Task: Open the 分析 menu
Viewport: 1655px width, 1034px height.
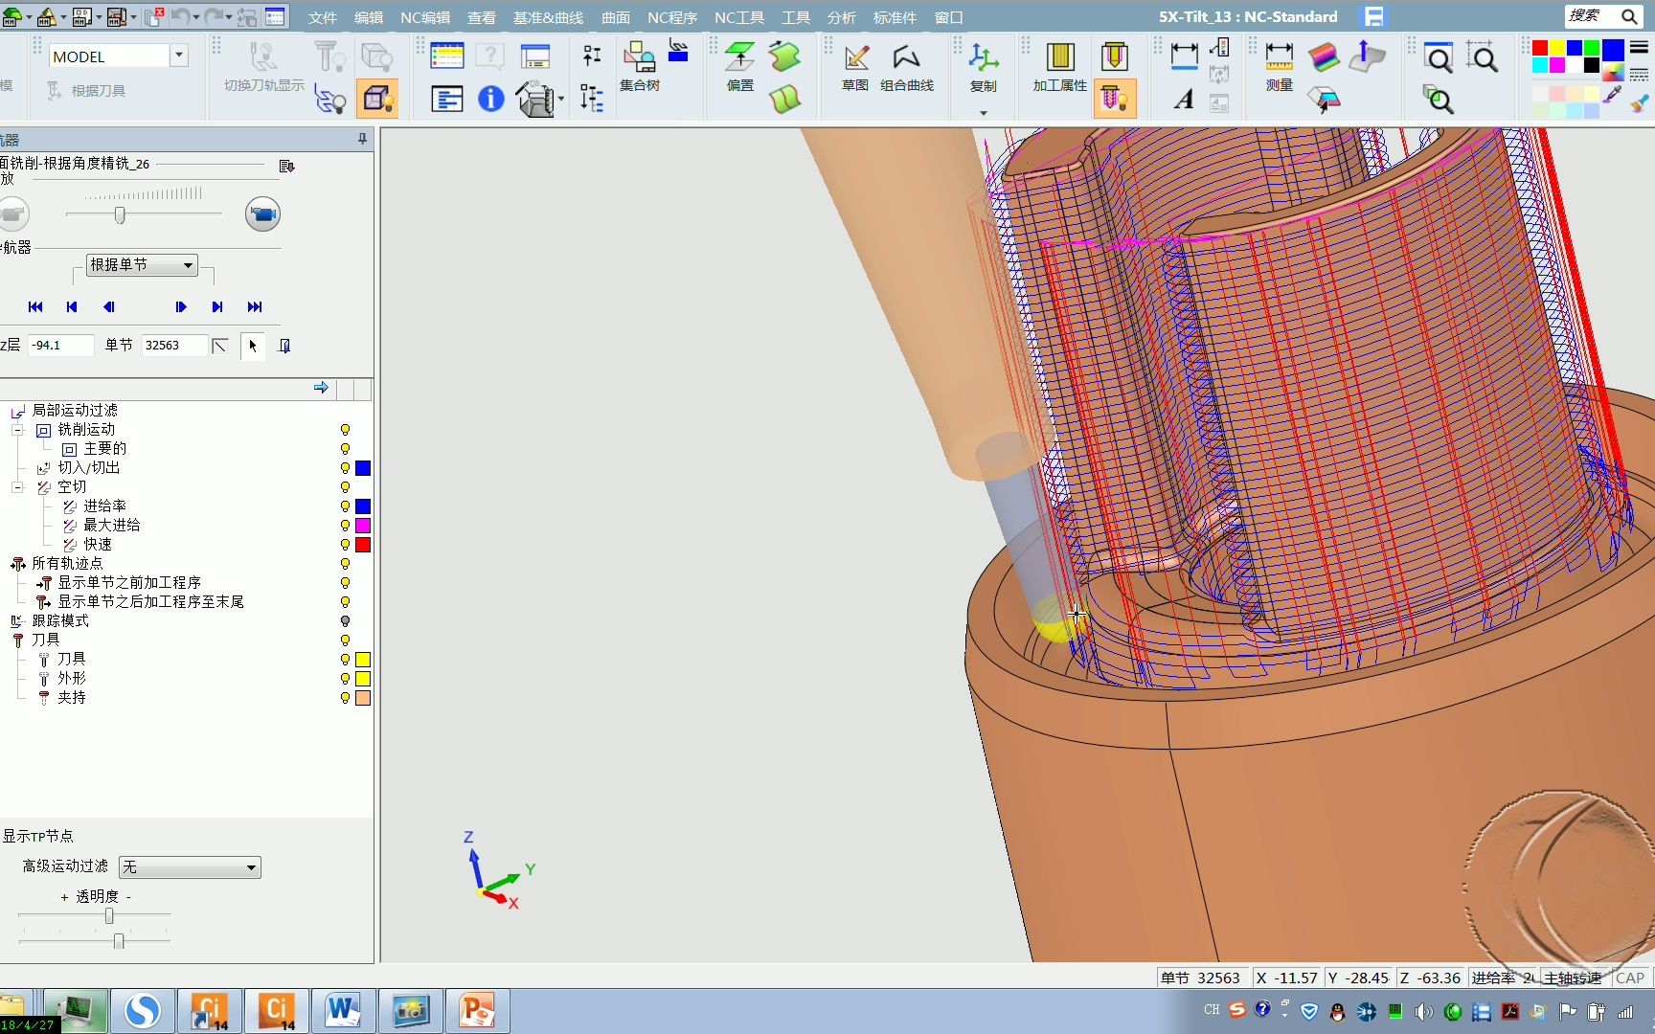Action: coord(841,17)
